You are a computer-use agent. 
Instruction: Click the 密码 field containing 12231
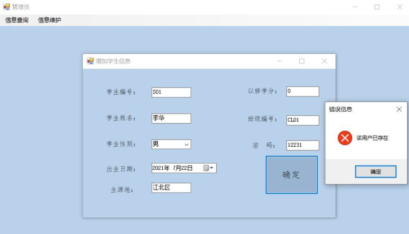tap(302, 145)
